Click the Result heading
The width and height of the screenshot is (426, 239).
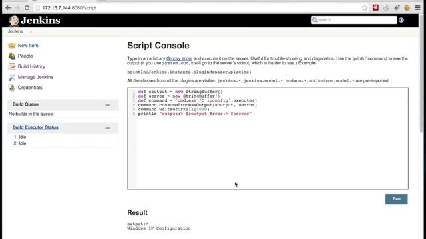(x=138, y=212)
